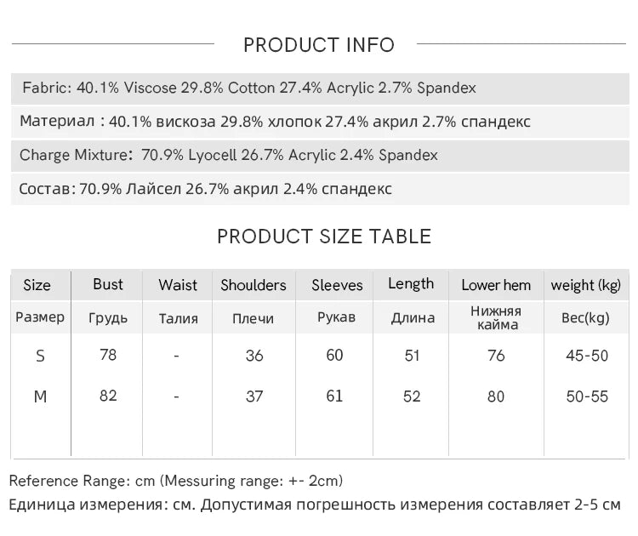The image size is (638, 536).
Task: Select the Size column header
Action: click(x=37, y=285)
